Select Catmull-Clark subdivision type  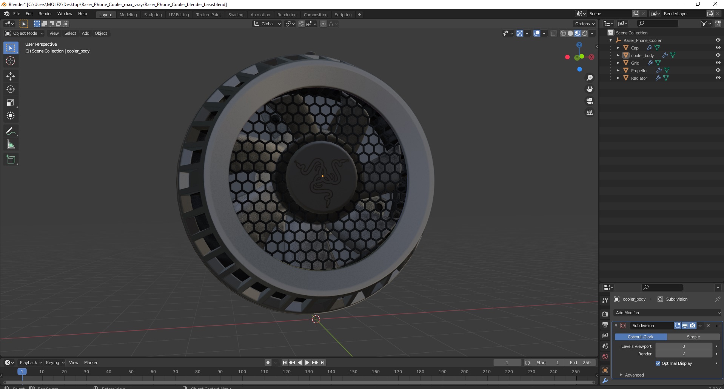click(641, 337)
